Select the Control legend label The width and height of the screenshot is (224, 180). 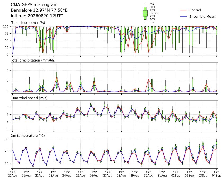click(195, 10)
